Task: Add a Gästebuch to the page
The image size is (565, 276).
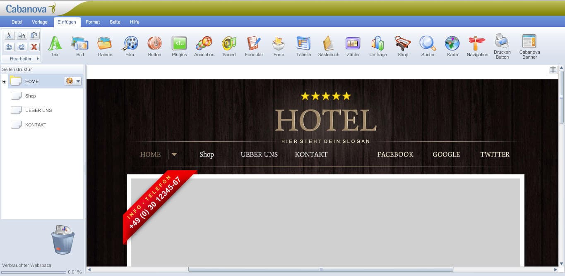Action: point(328,46)
